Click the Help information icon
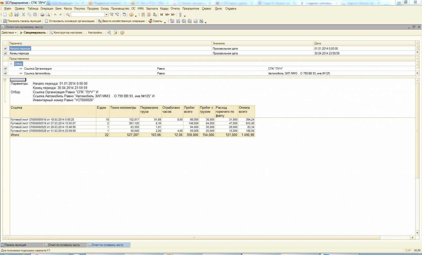422x255 pixels. [131, 15]
